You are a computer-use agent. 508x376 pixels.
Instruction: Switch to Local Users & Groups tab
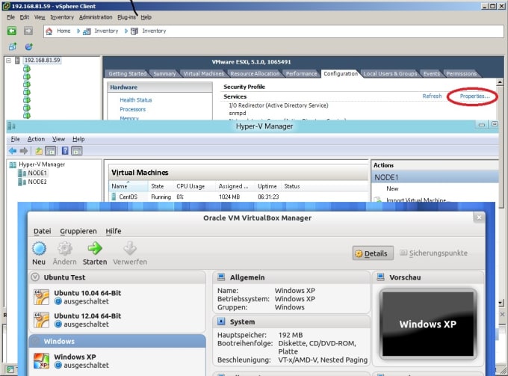tap(390, 73)
